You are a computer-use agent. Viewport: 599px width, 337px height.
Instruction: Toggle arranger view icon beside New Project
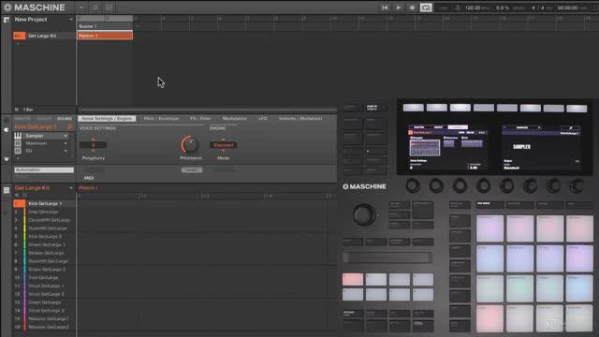tap(7, 20)
